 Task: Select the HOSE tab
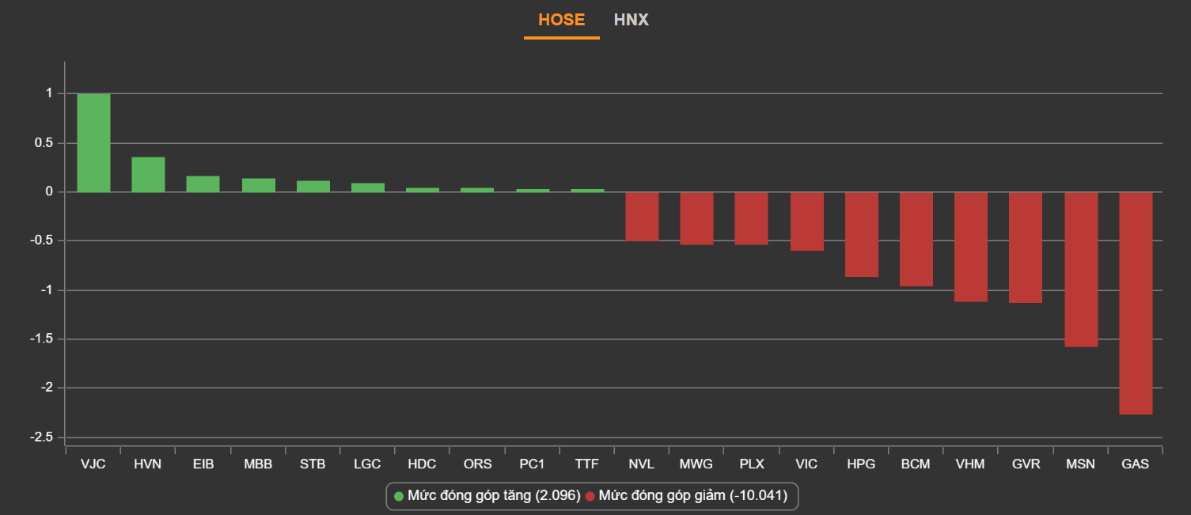coord(561,20)
